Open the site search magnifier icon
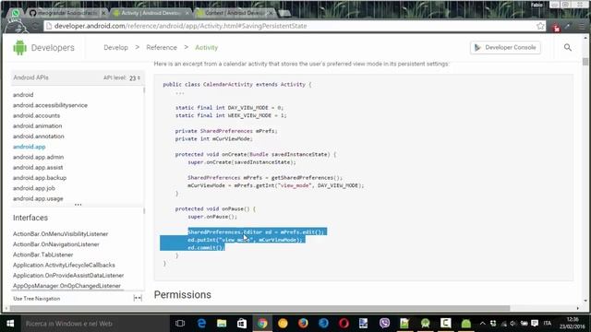The width and height of the screenshot is (591, 332). 568,47
